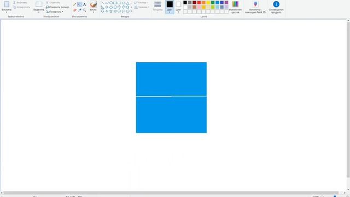Choose the Cloud callout shape
This screenshot has width=350, height=197.
(127, 11)
